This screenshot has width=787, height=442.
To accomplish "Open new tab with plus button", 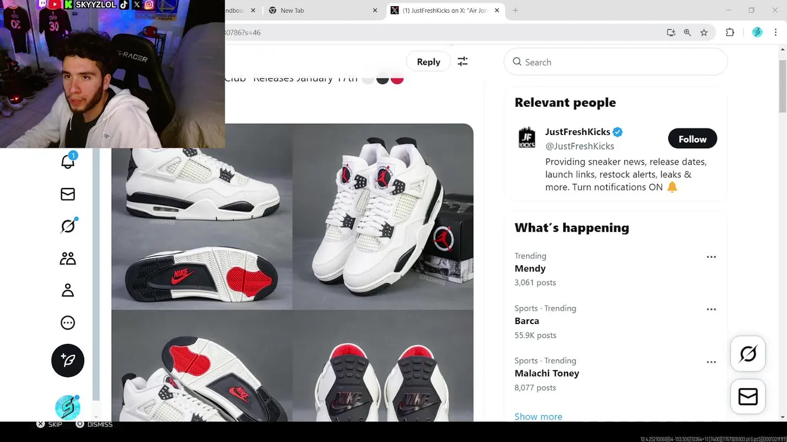I will point(515,10).
